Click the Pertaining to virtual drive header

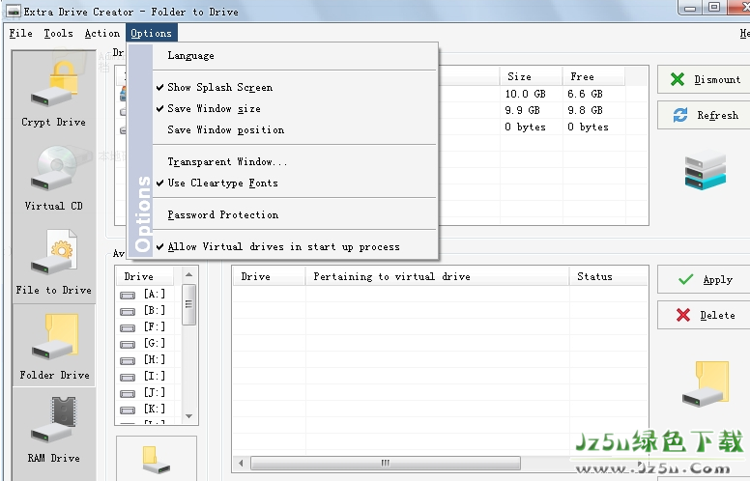point(437,276)
